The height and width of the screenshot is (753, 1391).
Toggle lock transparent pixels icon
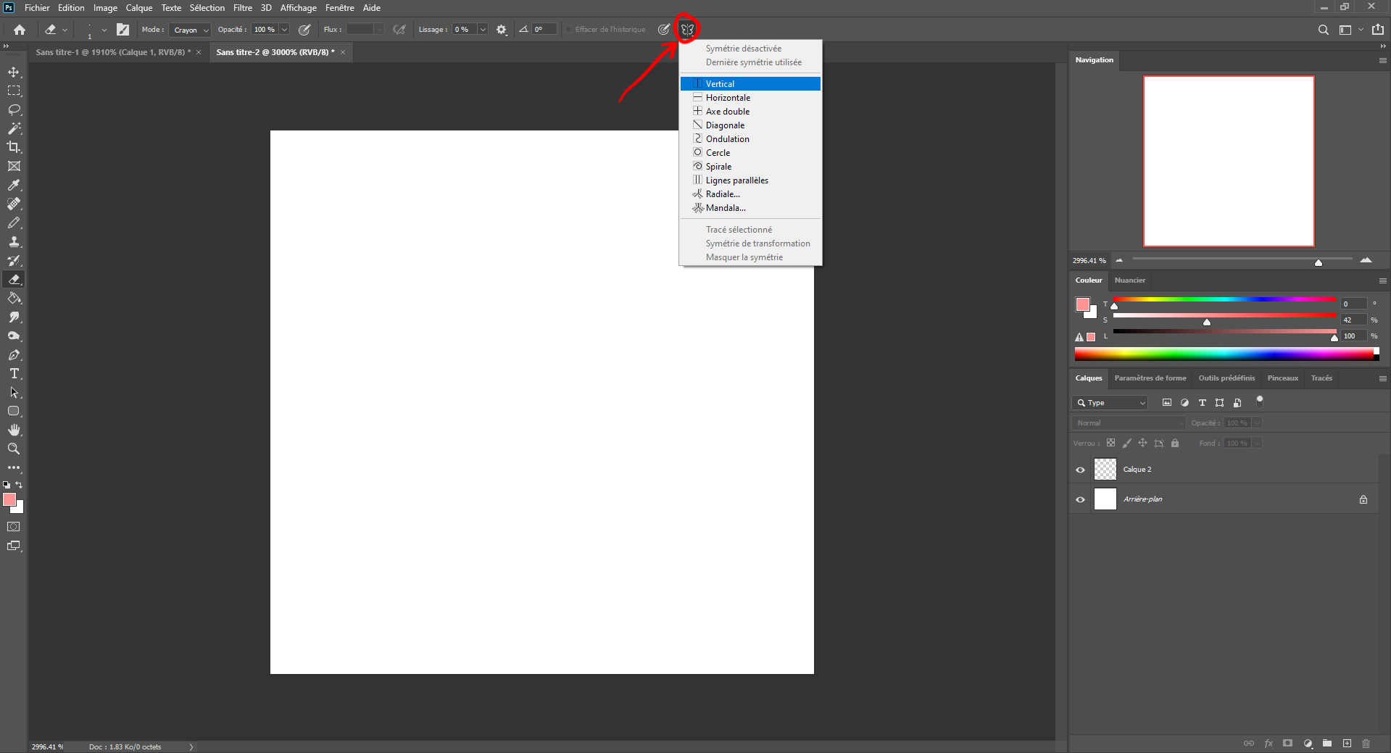(1110, 443)
